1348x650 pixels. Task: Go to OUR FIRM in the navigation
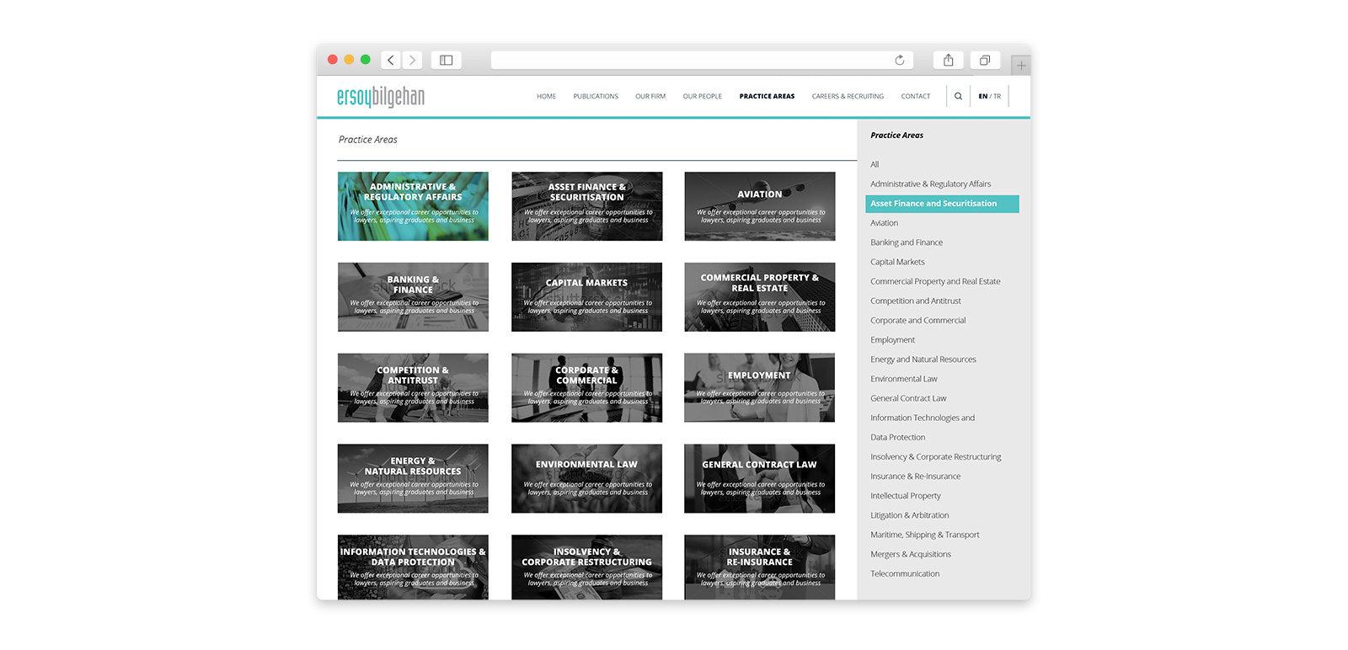pos(650,96)
